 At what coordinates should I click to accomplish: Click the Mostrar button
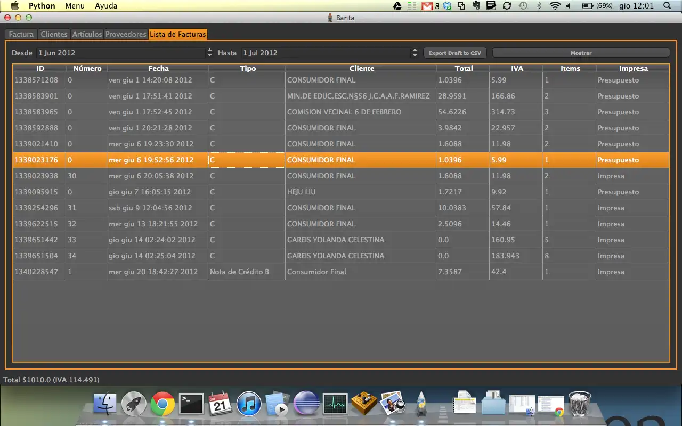point(581,53)
